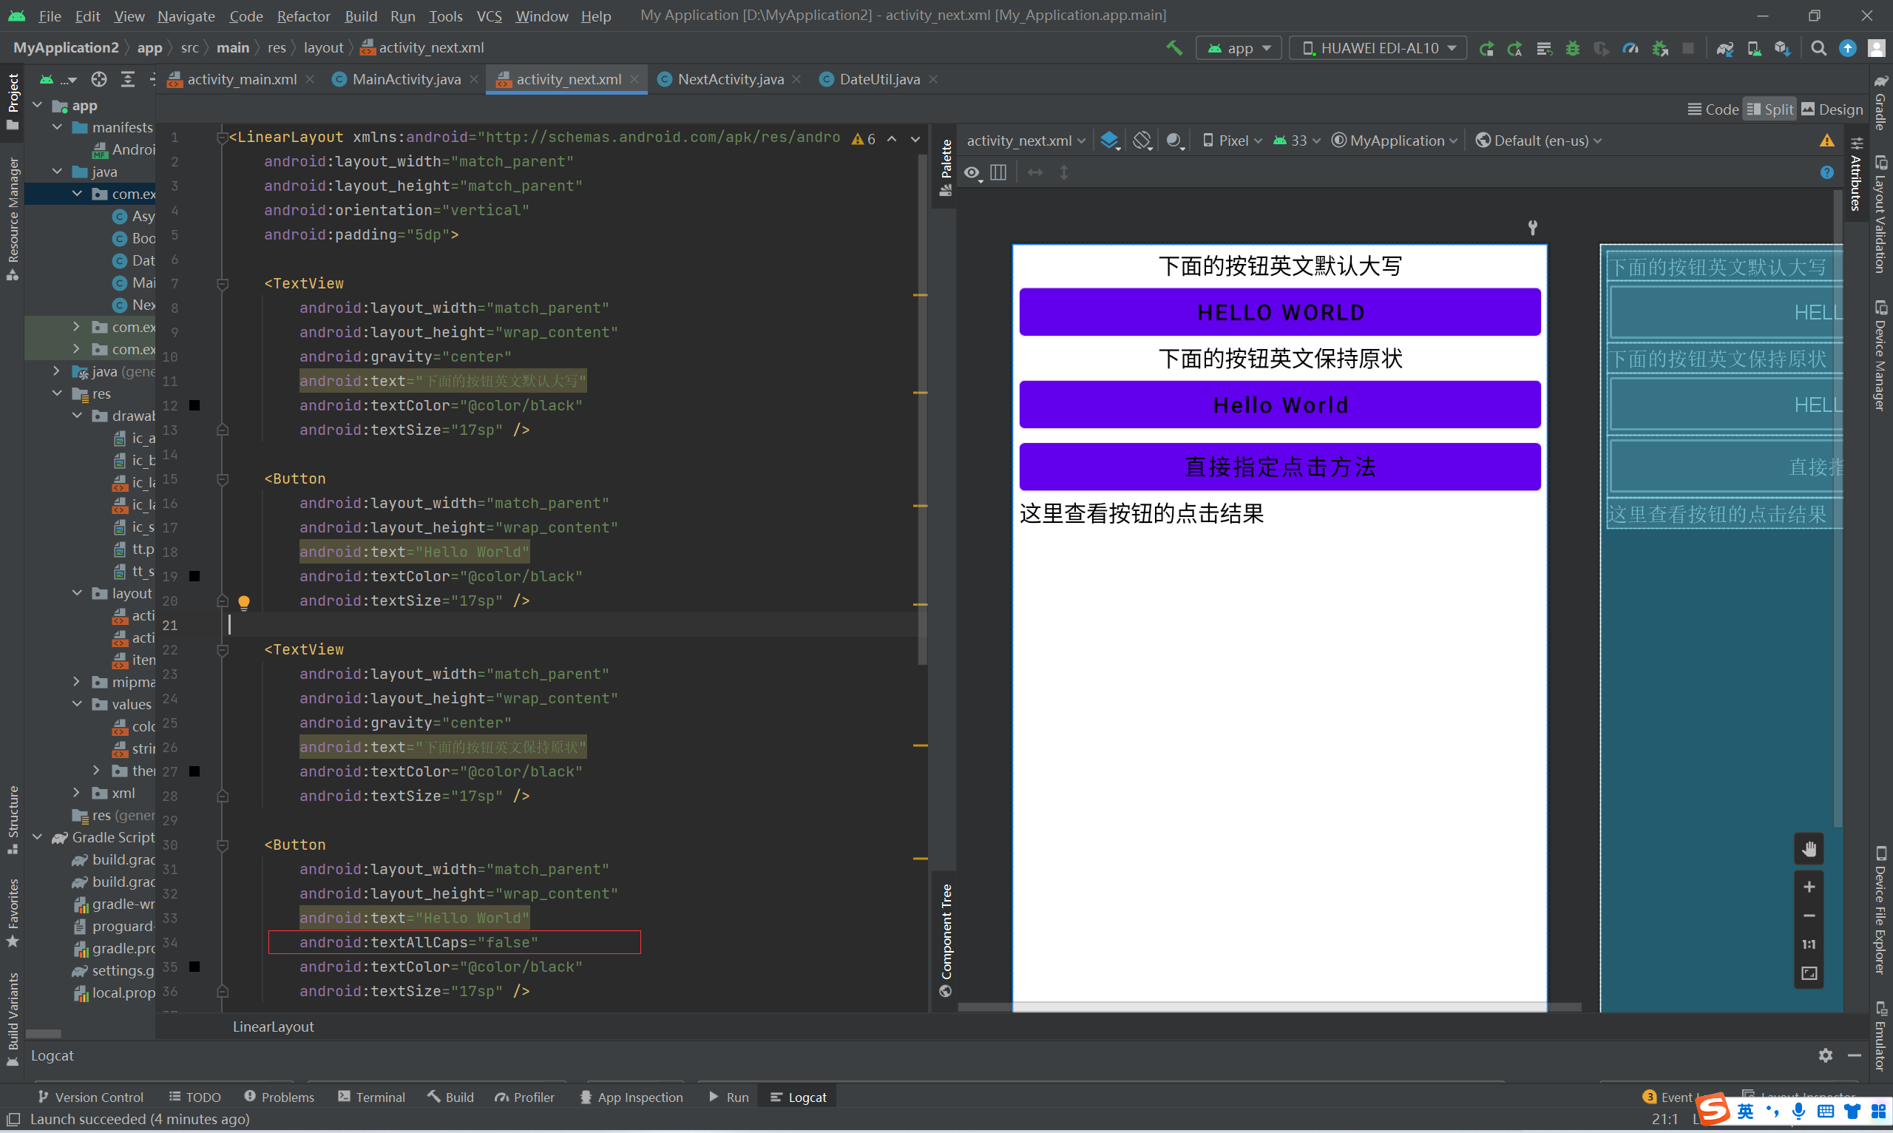Screen dimensions: 1893x1133
Task: Expand the mipmap folder in project tree
Action: [76, 682]
